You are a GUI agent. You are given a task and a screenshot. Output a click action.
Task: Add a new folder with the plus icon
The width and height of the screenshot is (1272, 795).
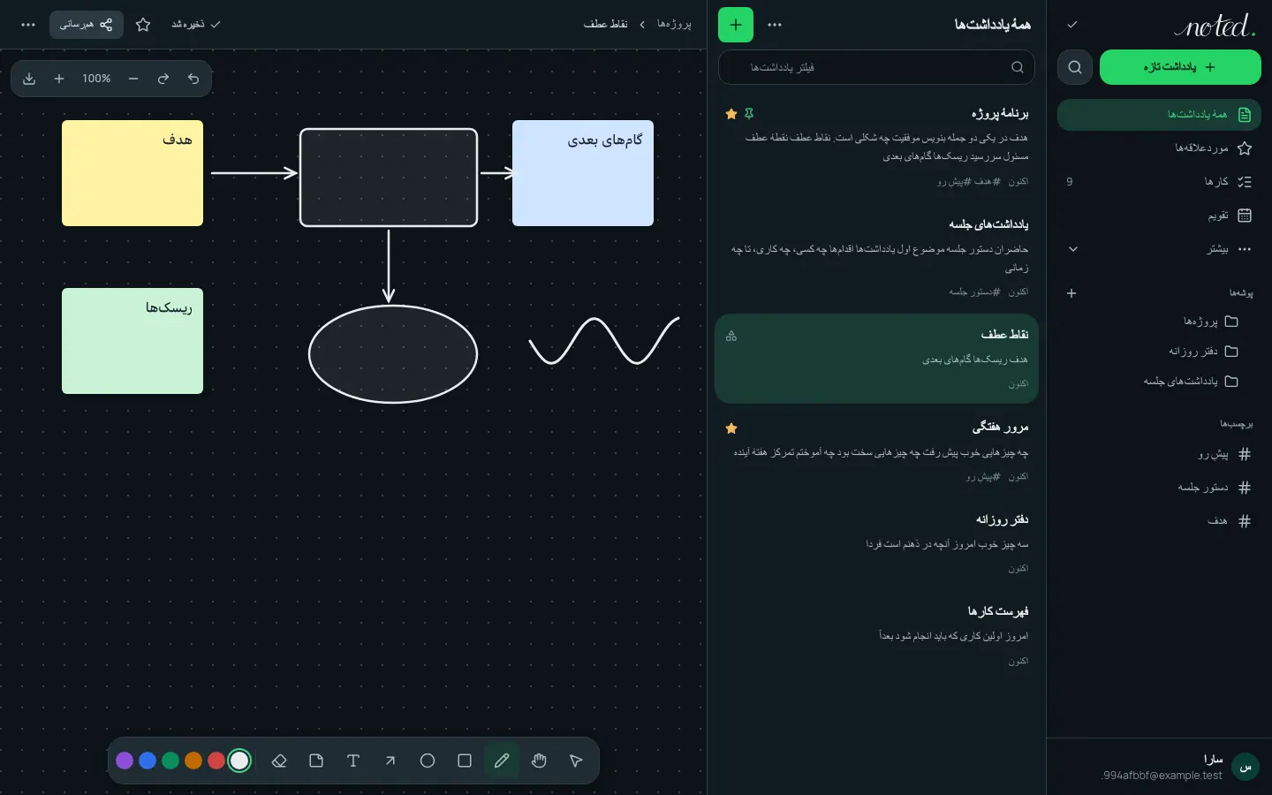coord(1071,293)
